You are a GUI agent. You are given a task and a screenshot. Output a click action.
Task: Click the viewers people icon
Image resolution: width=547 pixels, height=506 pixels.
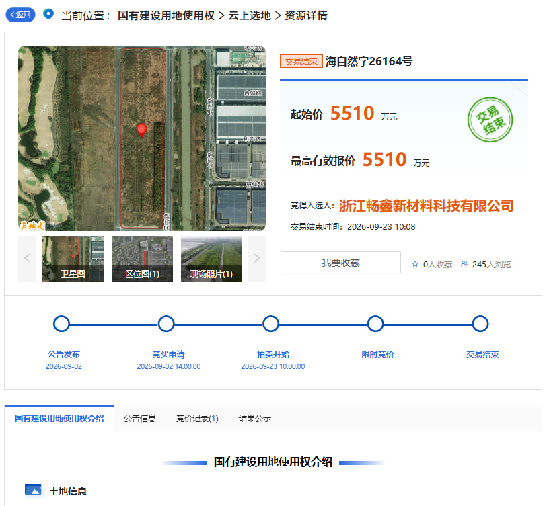pos(464,264)
